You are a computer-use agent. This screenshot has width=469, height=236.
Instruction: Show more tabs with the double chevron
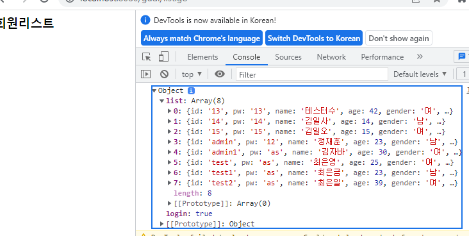click(420, 56)
